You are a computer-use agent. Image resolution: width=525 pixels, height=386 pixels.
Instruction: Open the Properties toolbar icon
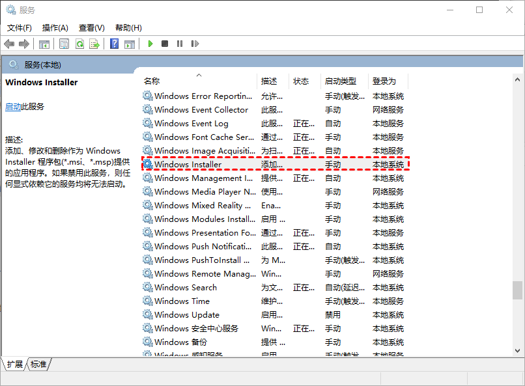[x=64, y=44]
